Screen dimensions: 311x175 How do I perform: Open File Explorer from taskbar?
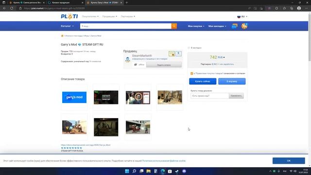click(148, 171)
